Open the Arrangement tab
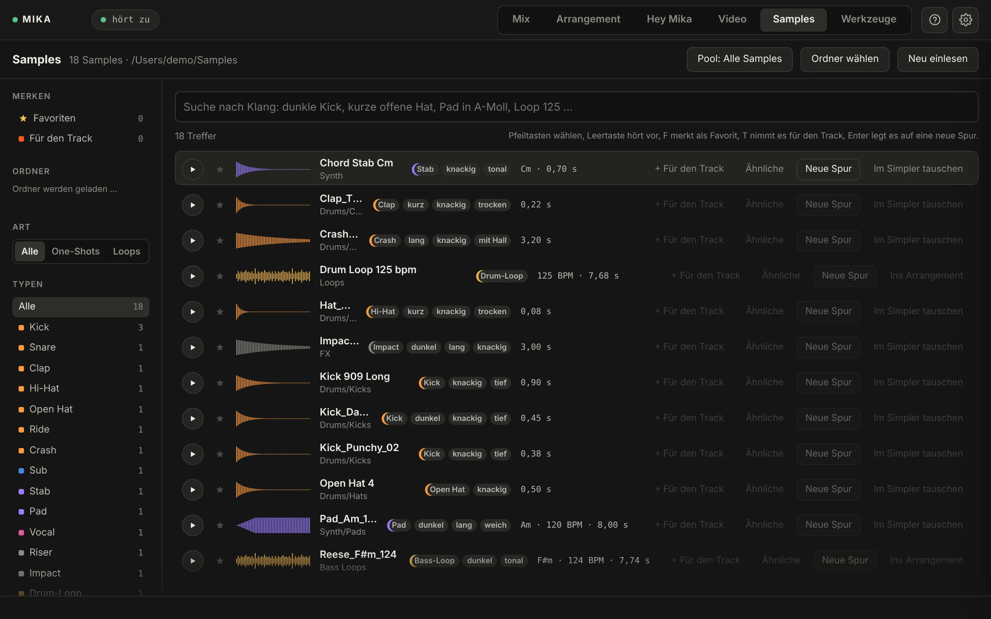 (588, 19)
